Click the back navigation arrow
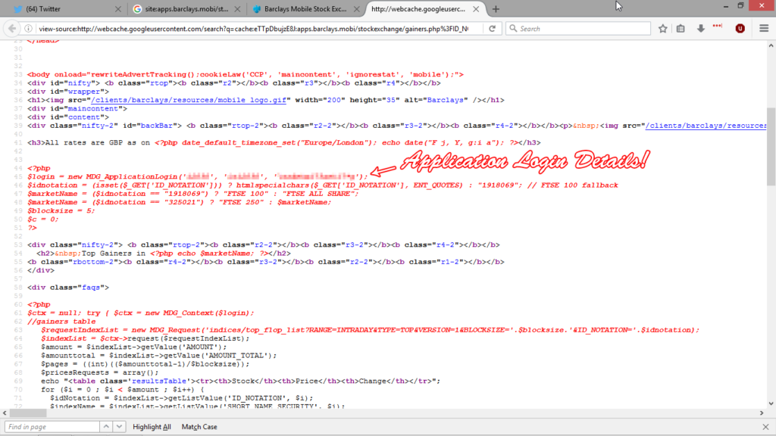Viewport: 776px width, 436px height. (12, 29)
